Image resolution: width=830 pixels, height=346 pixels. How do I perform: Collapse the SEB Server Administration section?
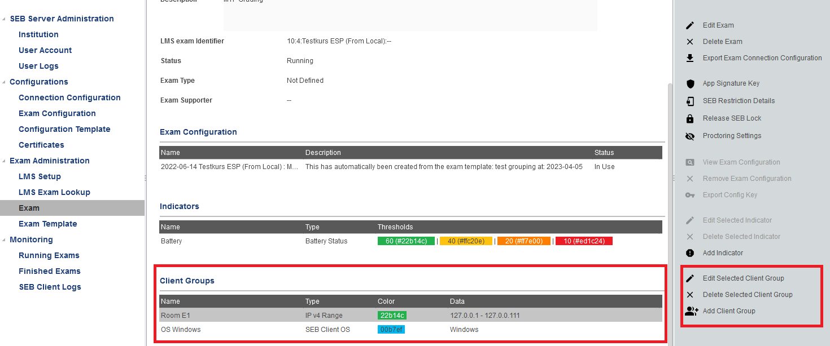click(3, 19)
